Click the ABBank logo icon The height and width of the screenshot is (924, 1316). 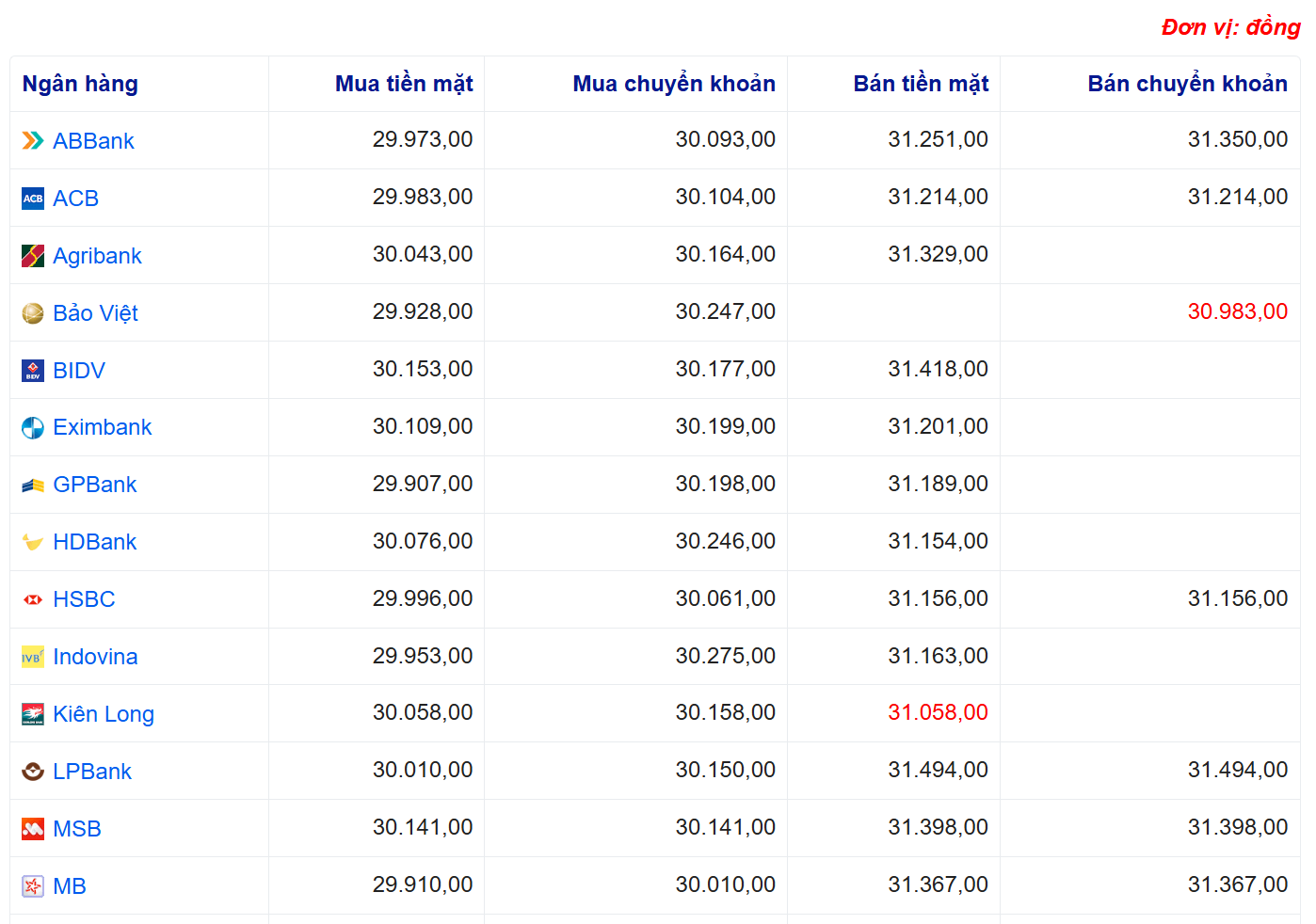pos(33,141)
